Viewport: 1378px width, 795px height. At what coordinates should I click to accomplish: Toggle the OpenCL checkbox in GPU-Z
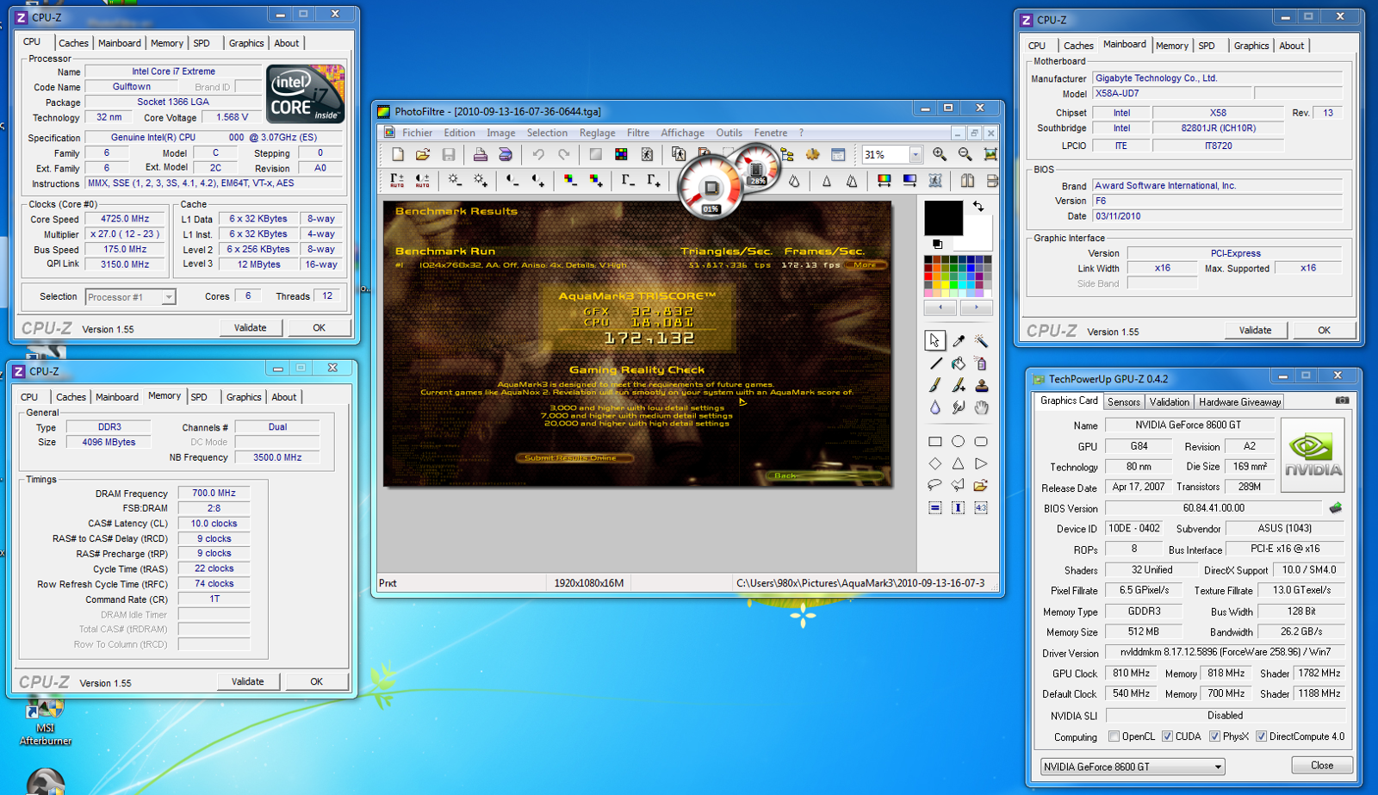point(1114,736)
